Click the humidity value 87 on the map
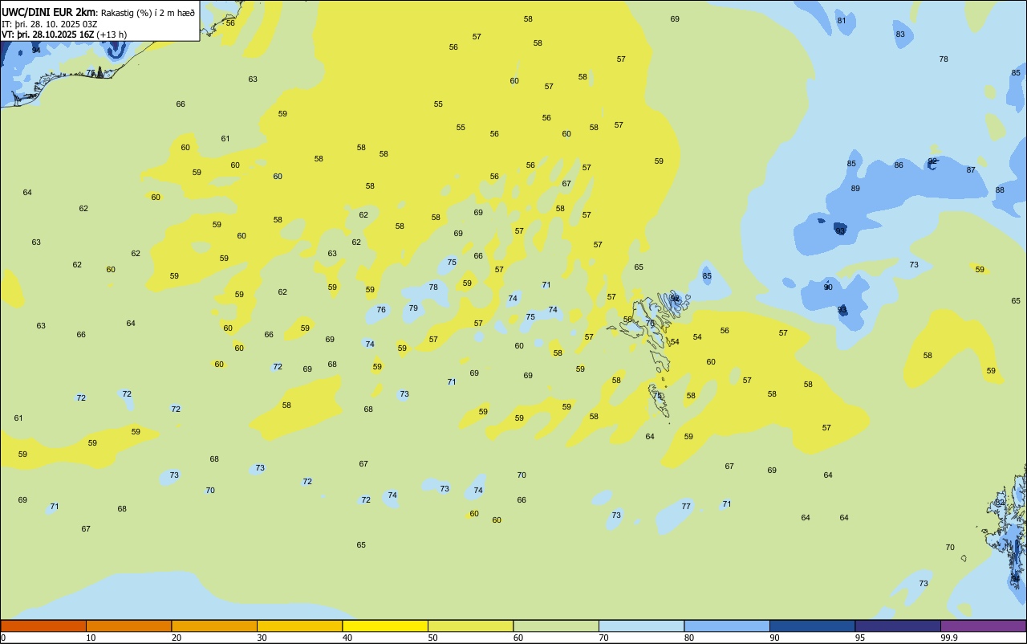The height and width of the screenshot is (644, 1027). tap(971, 170)
